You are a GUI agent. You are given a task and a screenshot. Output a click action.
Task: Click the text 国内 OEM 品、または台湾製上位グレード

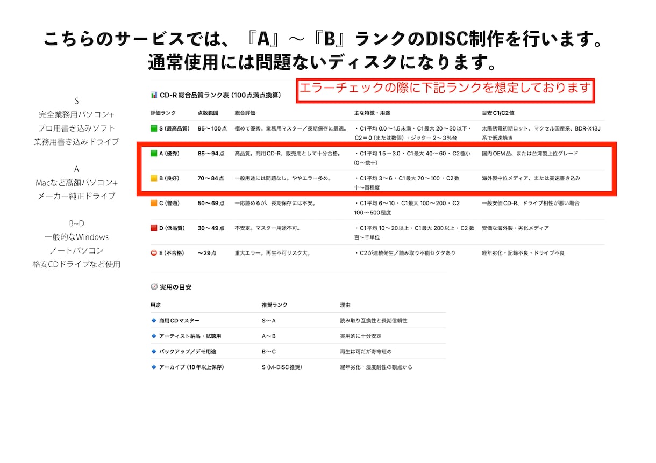[x=530, y=154]
